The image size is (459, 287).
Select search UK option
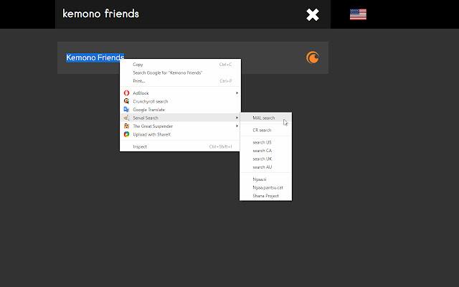point(266,159)
